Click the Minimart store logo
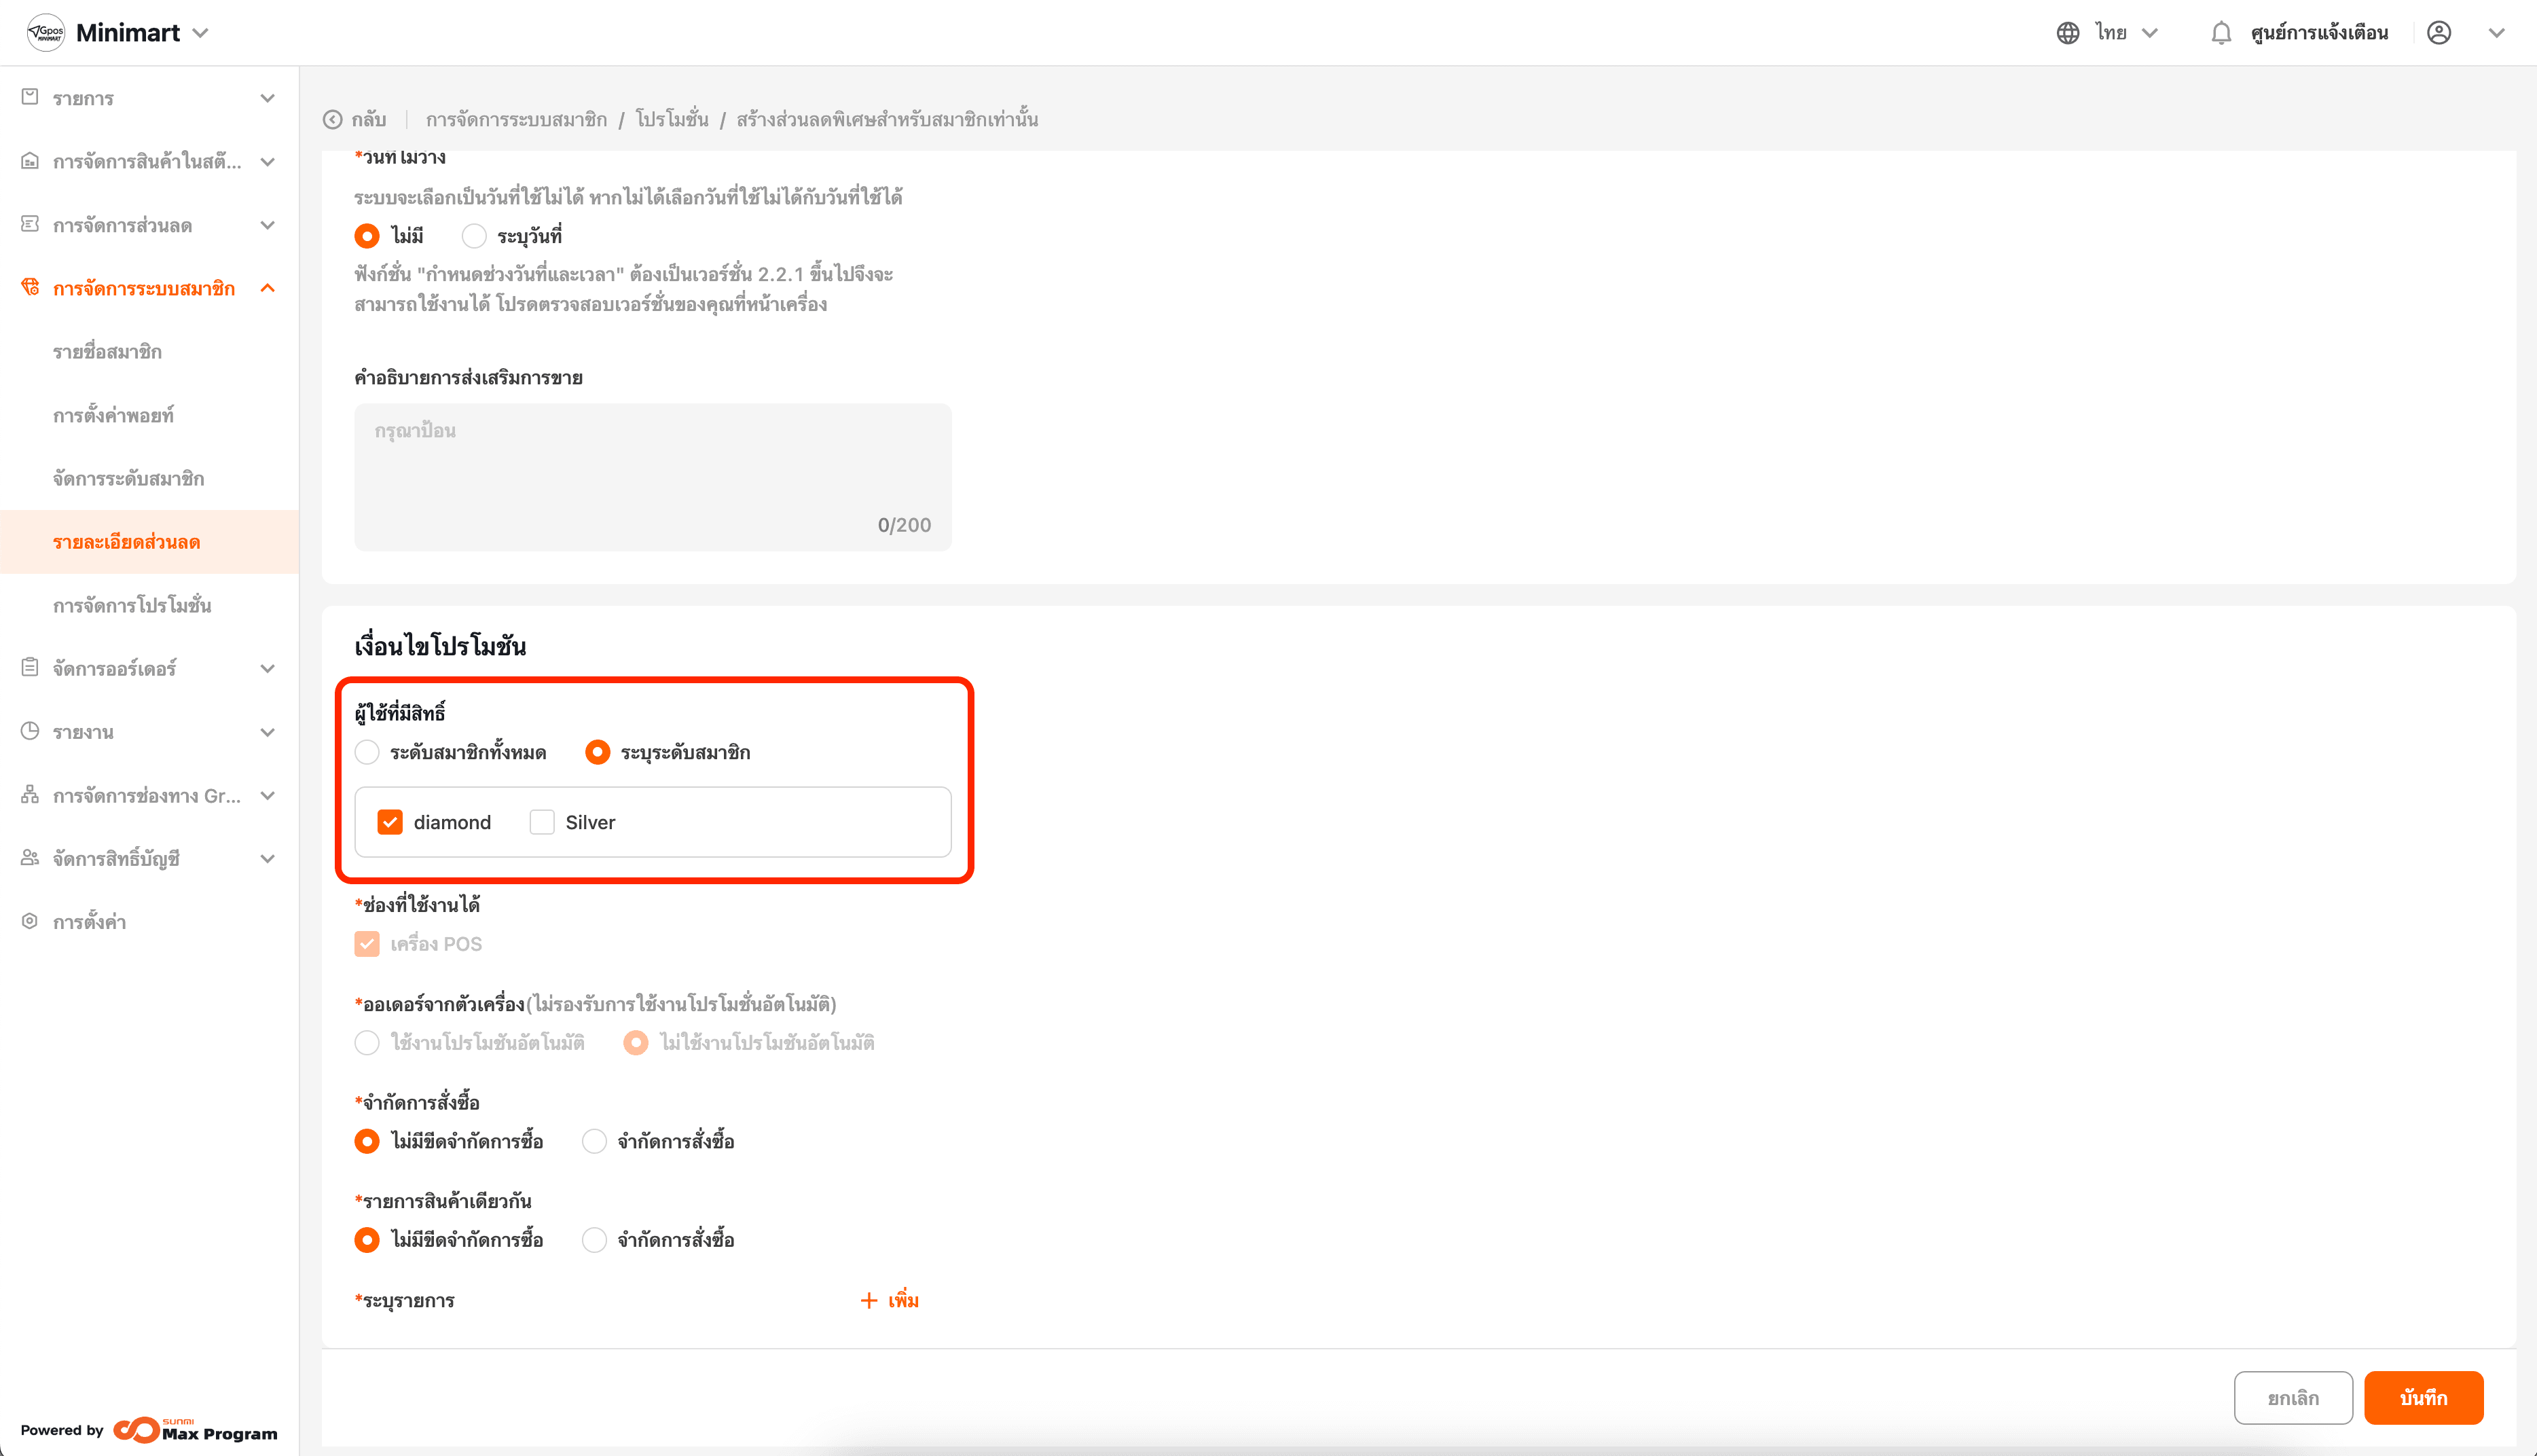Image resolution: width=2537 pixels, height=1456 pixels. [46, 33]
